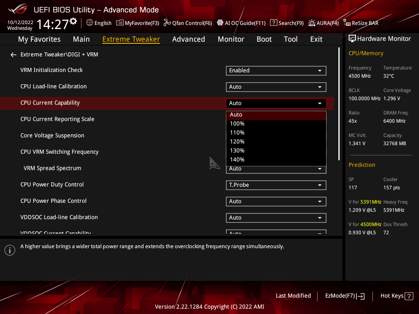Click the ROG logo
The width and height of the screenshot is (419, 314).
[18, 9]
